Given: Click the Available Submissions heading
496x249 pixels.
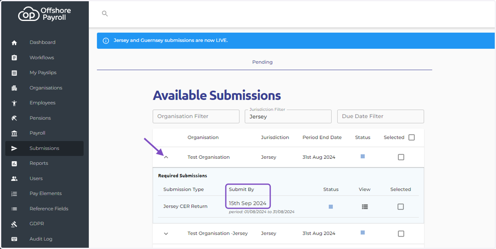Looking at the screenshot, I should [x=217, y=95].
